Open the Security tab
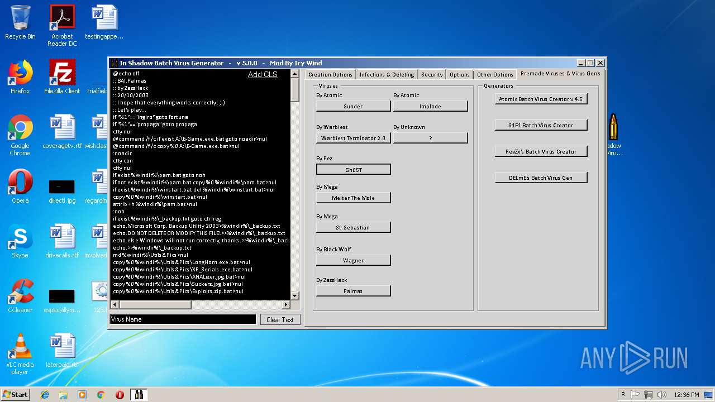The width and height of the screenshot is (715, 402). click(x=432, y=74)
